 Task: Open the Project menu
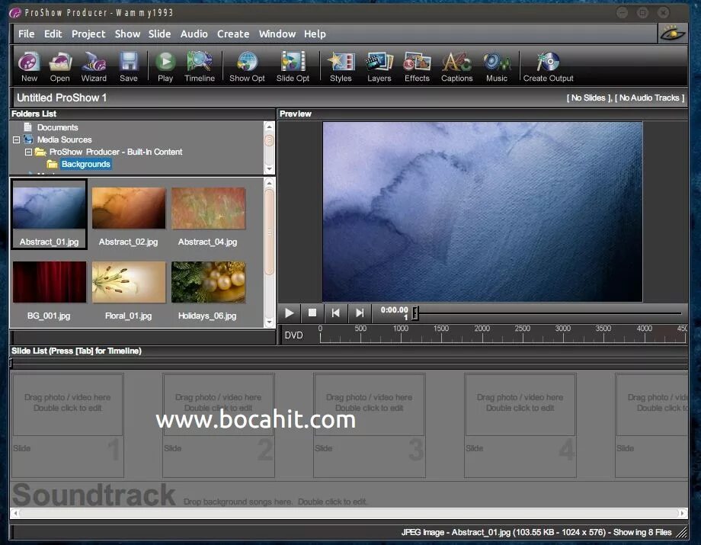(88, 34)
